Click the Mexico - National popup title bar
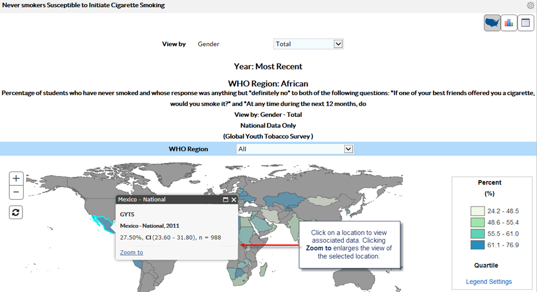This screenshot has height=292, width=537. coord(167,200)
